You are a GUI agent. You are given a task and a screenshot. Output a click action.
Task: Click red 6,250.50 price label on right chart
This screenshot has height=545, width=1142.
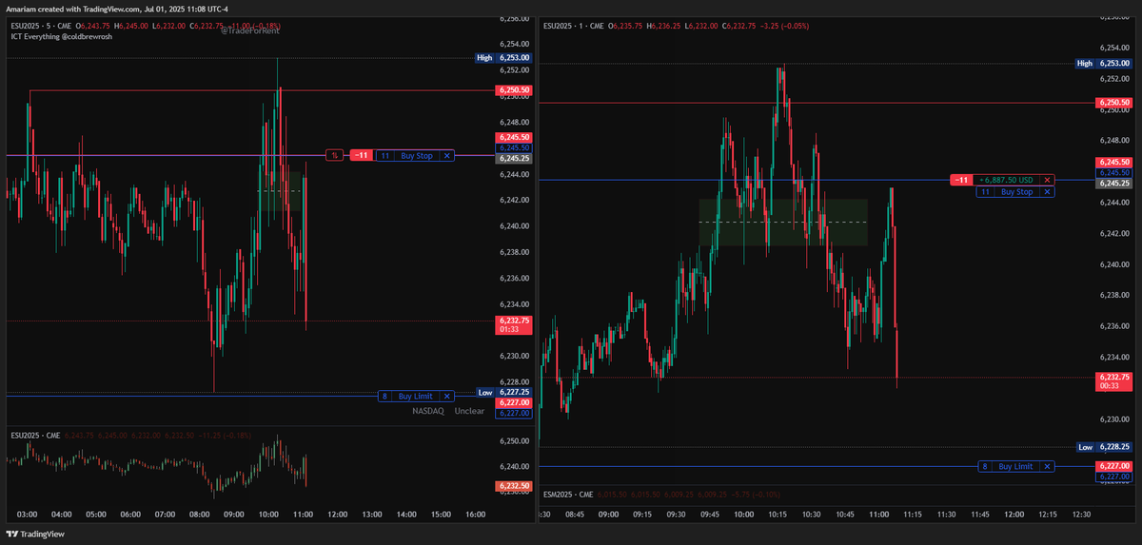pos(1114,103)
